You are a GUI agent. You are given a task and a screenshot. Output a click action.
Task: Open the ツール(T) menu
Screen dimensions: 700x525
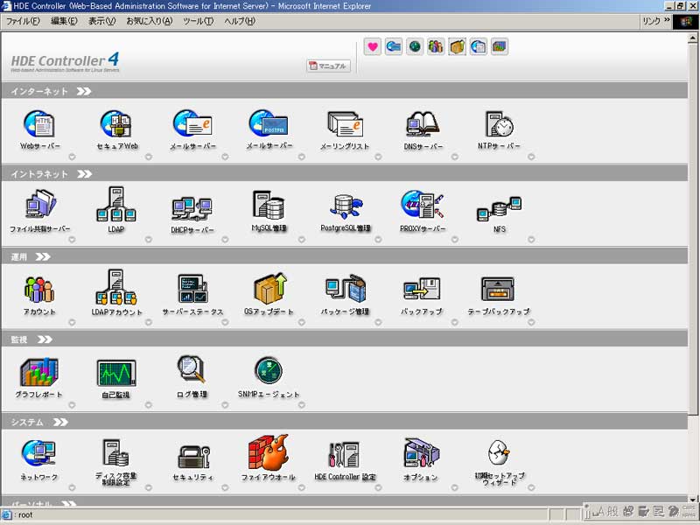click(x=199, y=21)
